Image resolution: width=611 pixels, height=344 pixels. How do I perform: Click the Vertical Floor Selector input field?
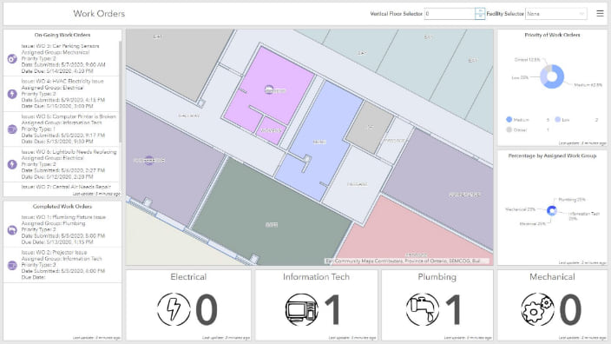click(450, 14)
